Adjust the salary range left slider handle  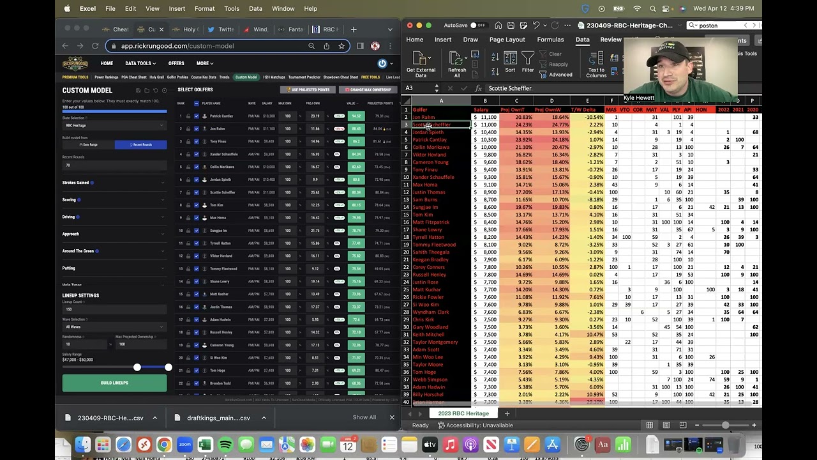137,367
